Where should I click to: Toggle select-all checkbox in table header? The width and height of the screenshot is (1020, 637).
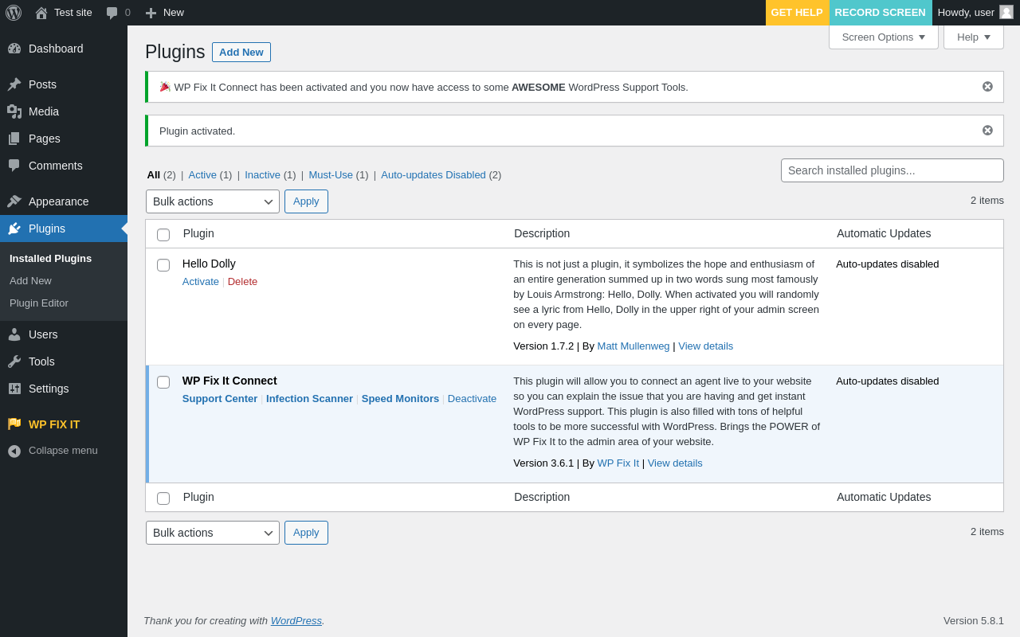coord(163,235)
